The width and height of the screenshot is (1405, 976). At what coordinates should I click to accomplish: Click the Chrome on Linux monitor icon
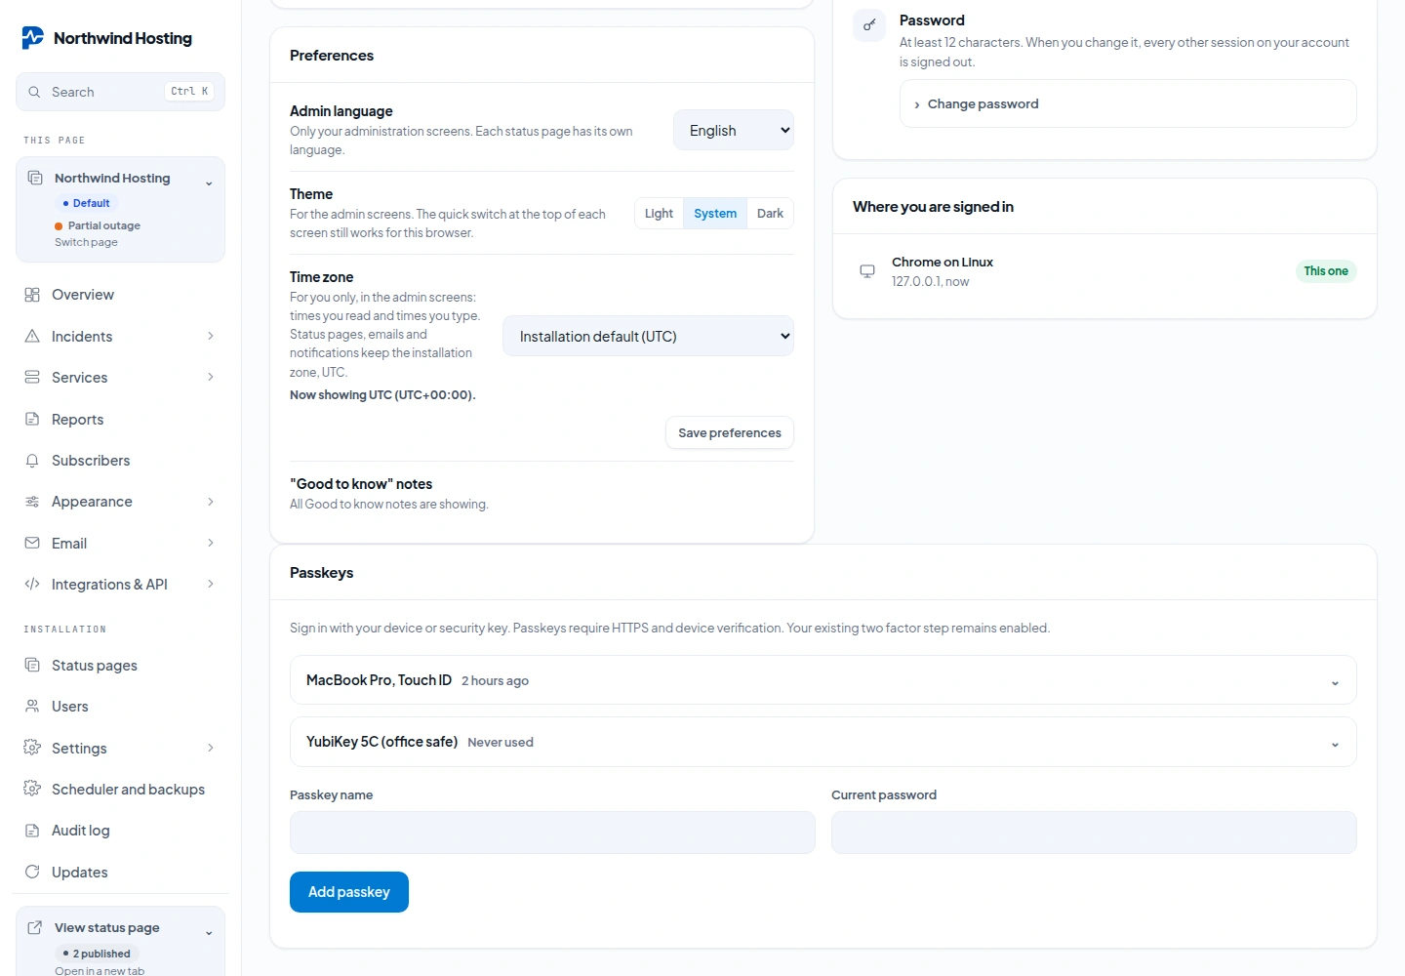867,271
